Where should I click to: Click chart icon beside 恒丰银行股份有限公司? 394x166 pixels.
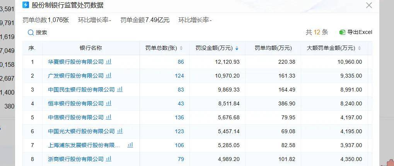[x=109, y=103]
